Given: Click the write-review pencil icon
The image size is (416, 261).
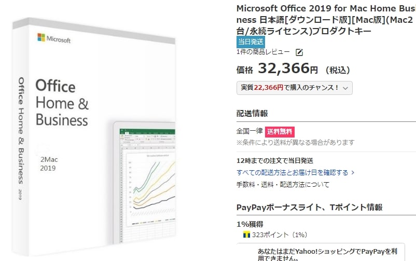Looking at the screenshot, I should tap(299, 52).
